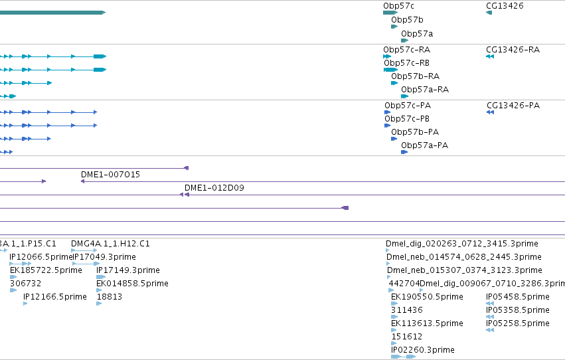Select the CG13426-PA protein arrows
Screen dimensions: 565x360
tap(490, 112)
